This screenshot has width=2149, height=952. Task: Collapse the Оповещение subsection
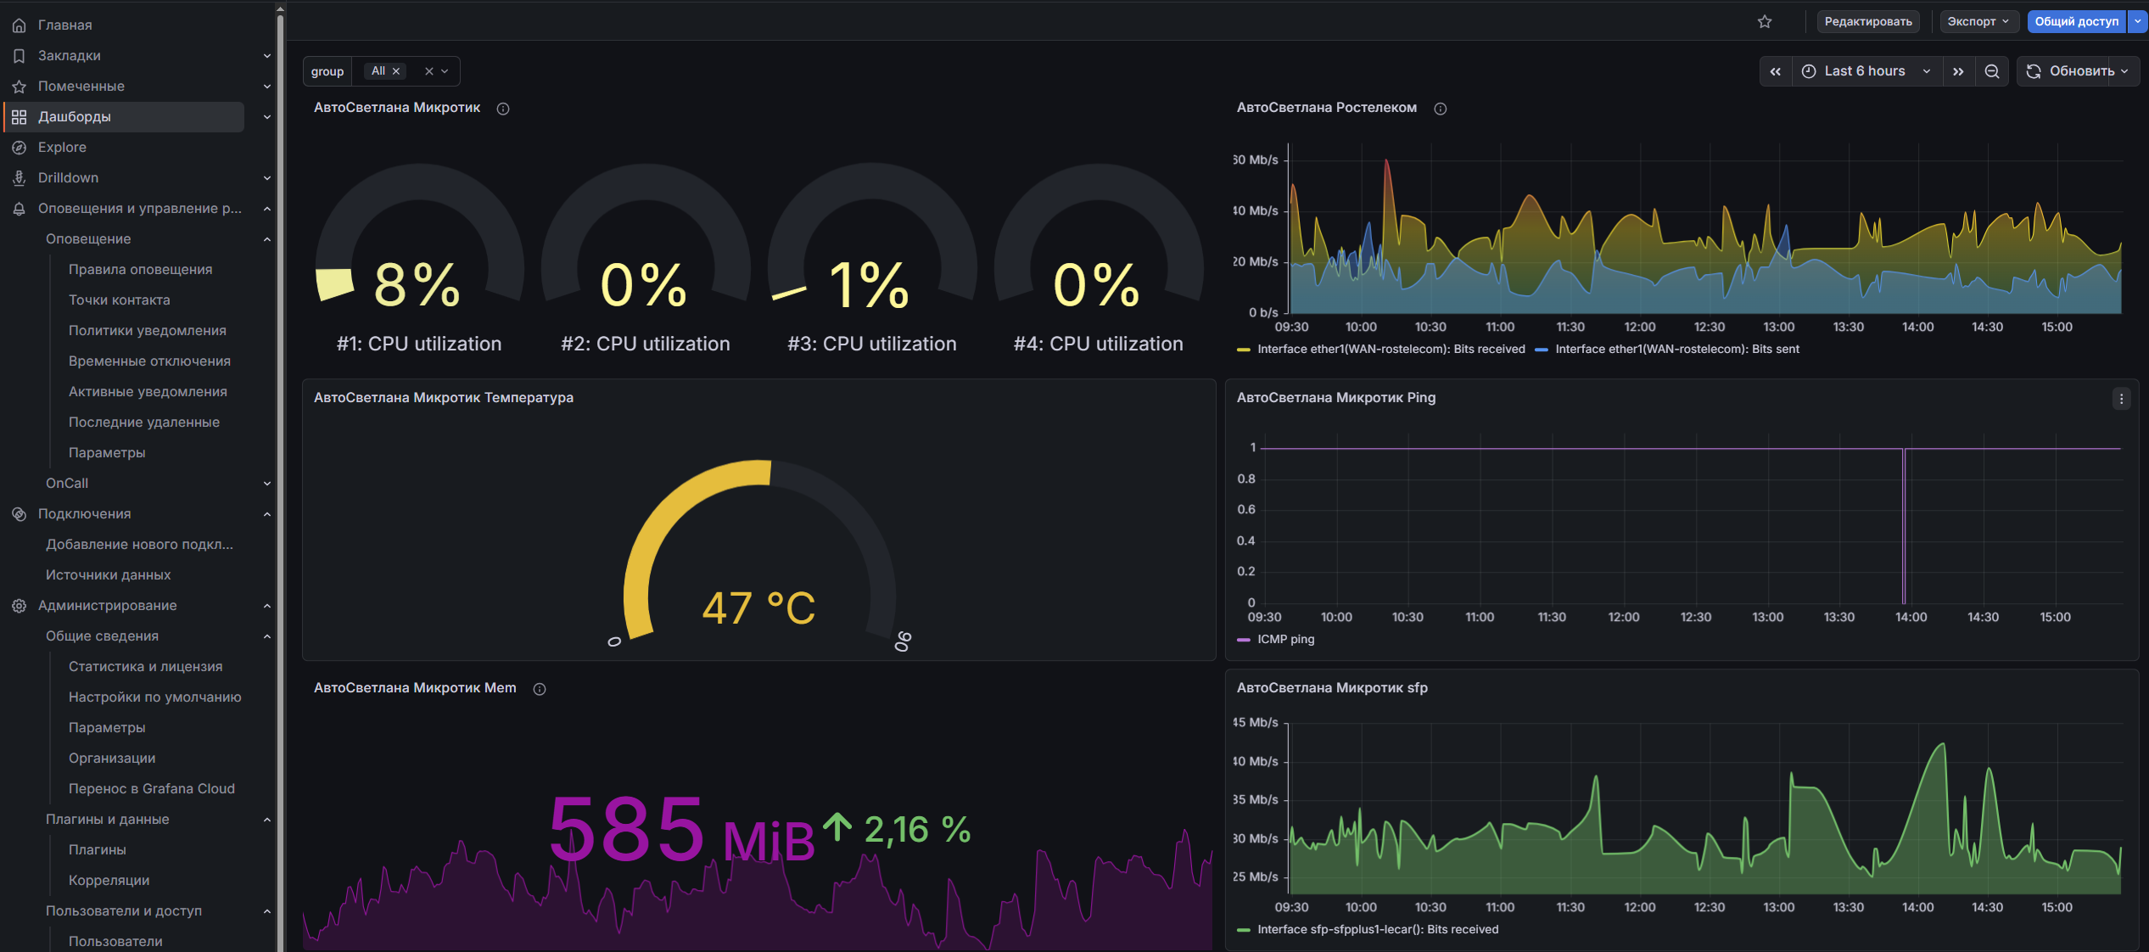267,239
